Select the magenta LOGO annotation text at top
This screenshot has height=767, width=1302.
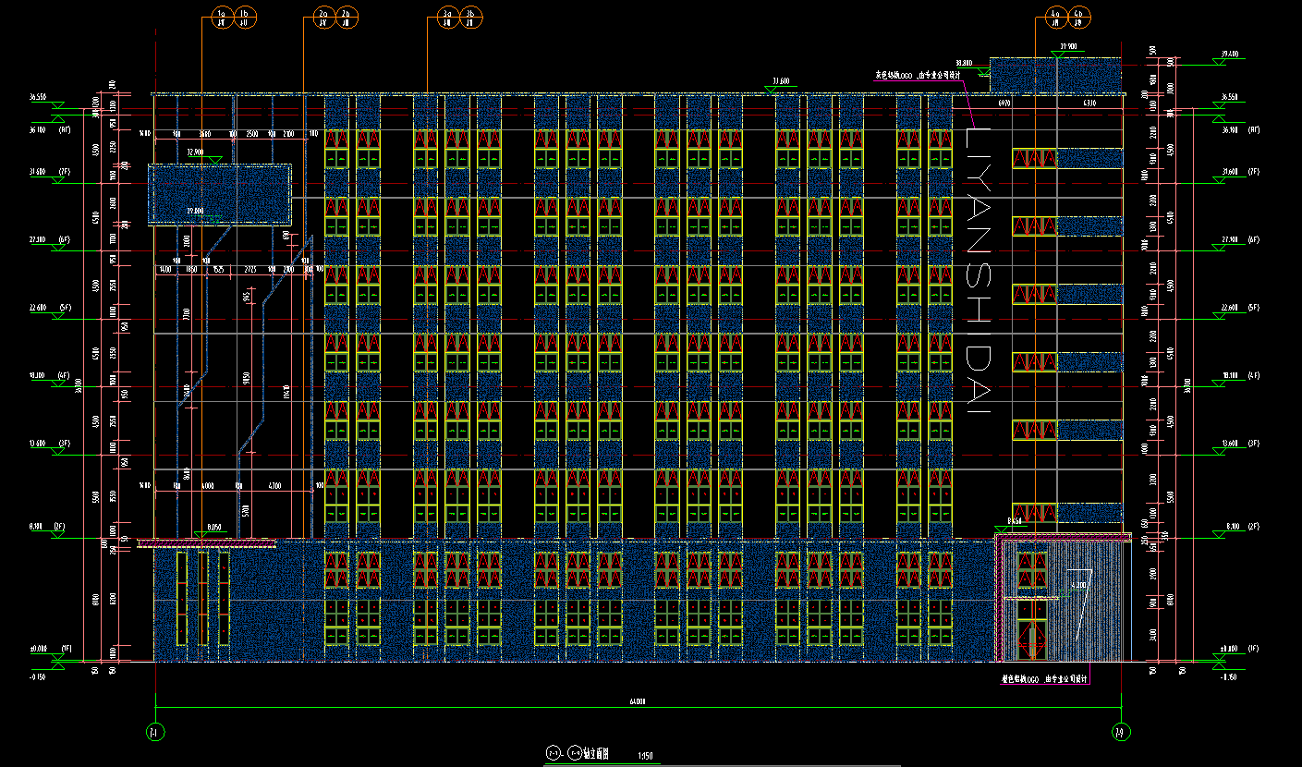(x=919, y=75)
